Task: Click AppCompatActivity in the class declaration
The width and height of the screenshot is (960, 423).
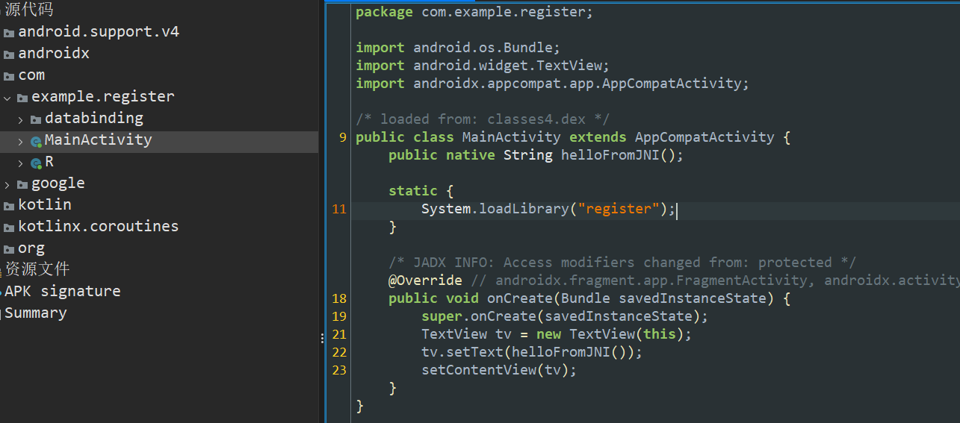Action: coord(704,137)
